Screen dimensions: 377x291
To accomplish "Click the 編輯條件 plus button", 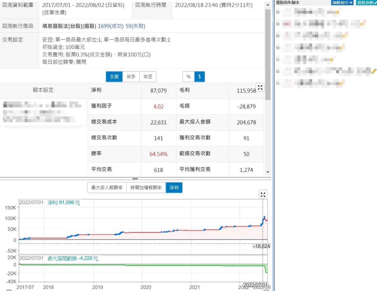I will 342,3.
